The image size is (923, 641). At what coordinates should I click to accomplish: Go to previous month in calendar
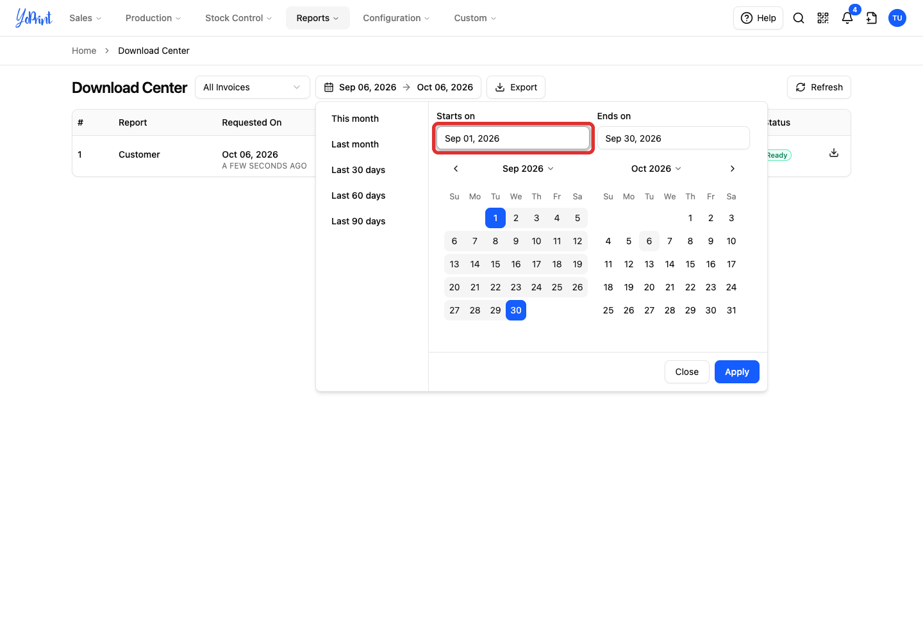[456, 169]
